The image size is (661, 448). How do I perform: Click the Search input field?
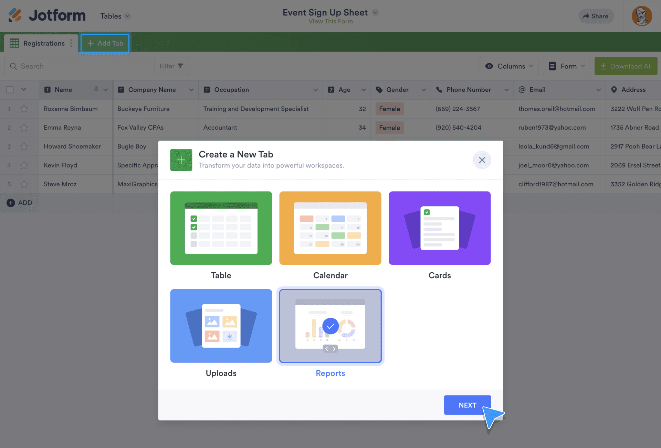click(x=79, y=66)
